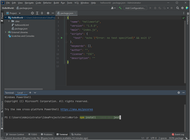
Task: Fold the root JSON object on line 1
Action: (x=66, y=18)
